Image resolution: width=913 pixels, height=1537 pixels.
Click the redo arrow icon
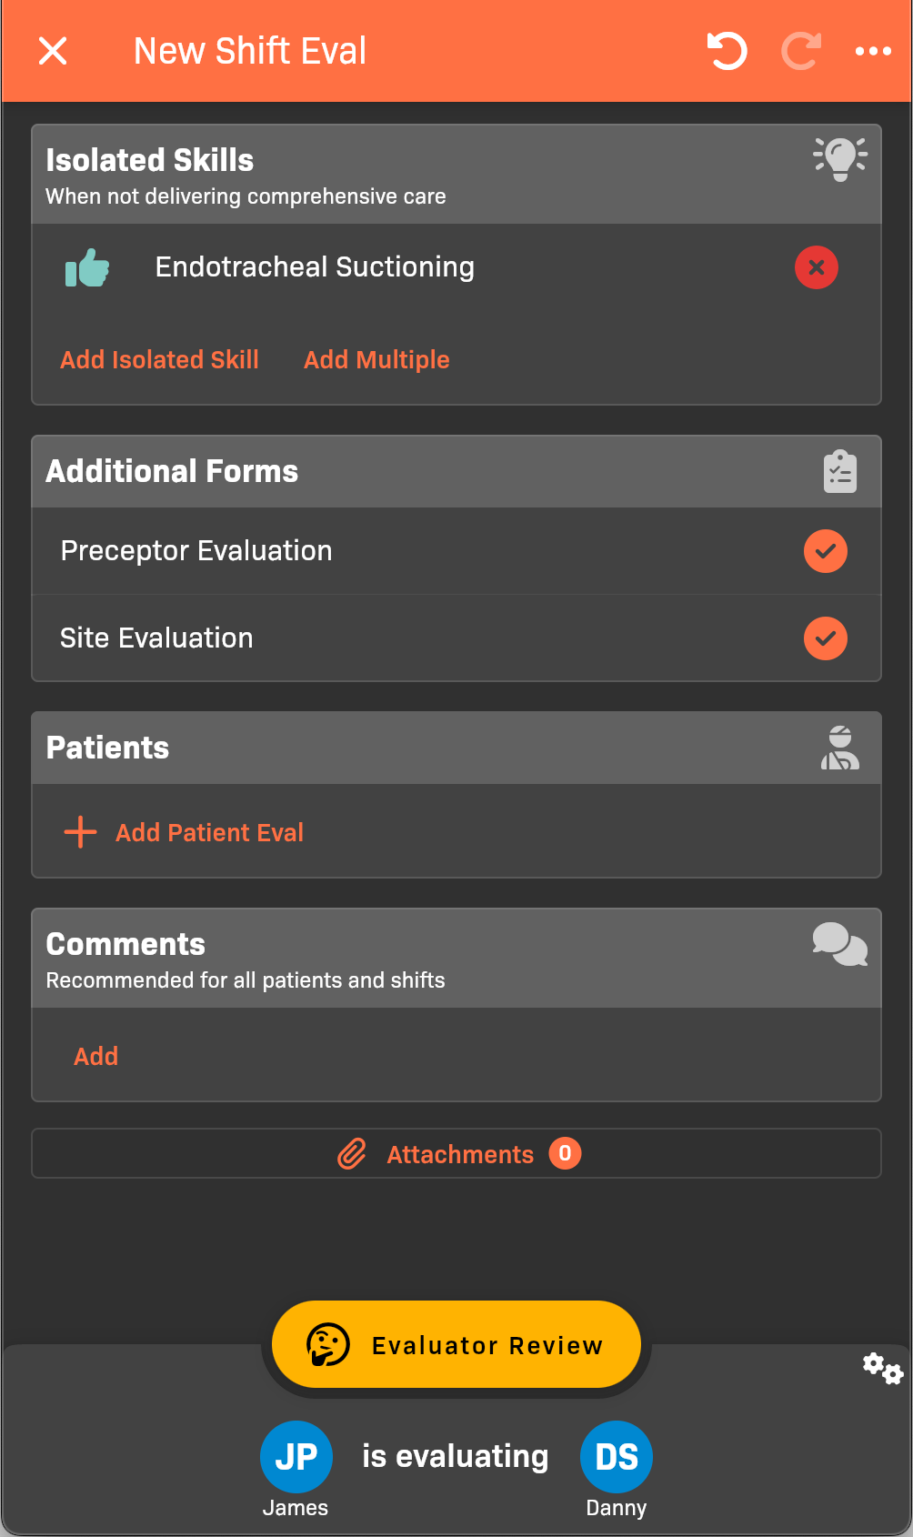tap(801, 51)
